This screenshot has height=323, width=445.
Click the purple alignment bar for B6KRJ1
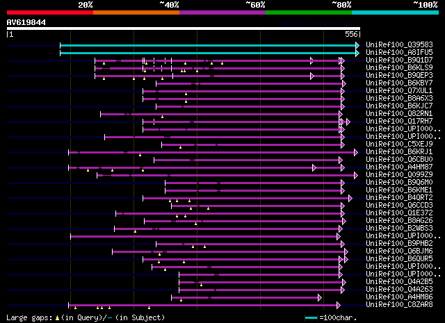pyautogui.click(x=211, y=153)
